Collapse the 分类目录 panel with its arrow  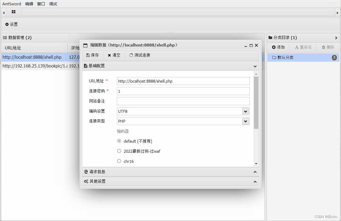pos(336,38)
